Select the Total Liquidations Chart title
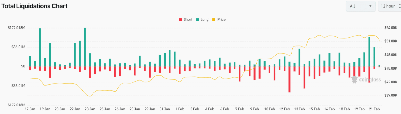The width and height of the screenshot is (401, 114). click(x=34, y=6)
